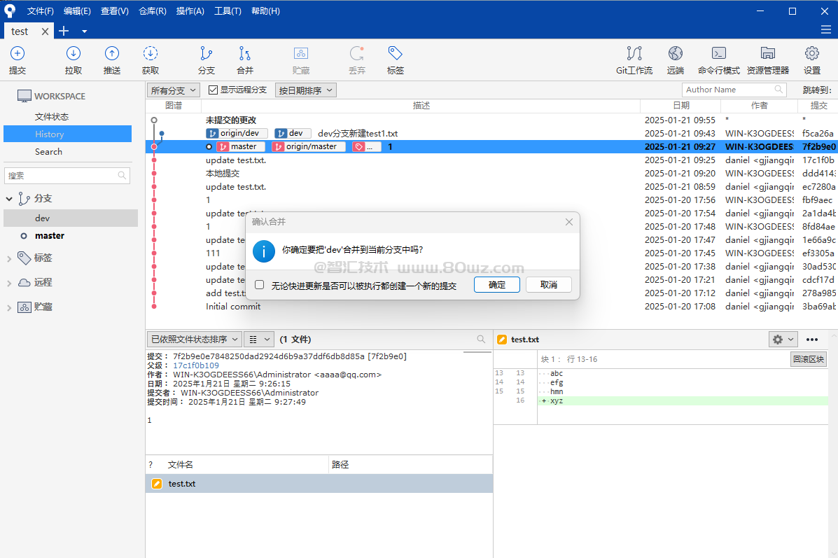Confirm merge with 确定 button

pyautogui.click(x=496, y=285)
